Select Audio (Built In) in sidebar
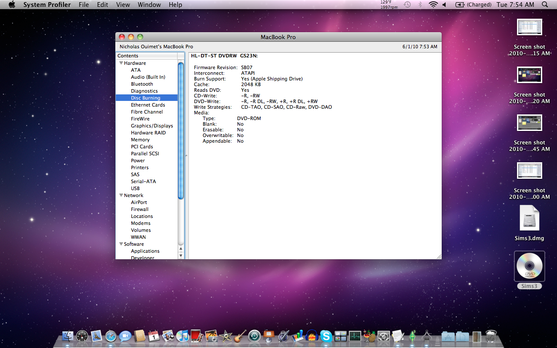Image resolution: width=557 pixels, height=348 pixels. (x=148, y=77)
